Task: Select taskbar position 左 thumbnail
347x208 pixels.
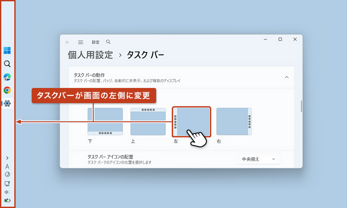Action: pos(191,122)
